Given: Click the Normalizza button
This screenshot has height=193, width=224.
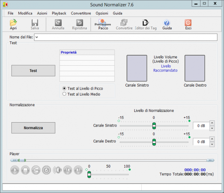Looking at the screenshot, I should click(x=33, y=128).
